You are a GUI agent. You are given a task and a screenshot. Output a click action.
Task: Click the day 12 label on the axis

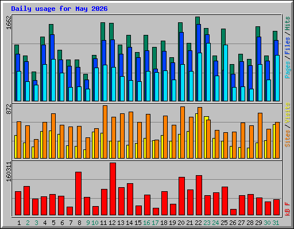[x=112, y=223]
